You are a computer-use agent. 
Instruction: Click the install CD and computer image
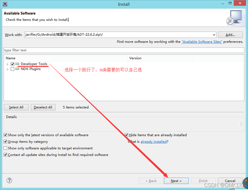[234, 17]
